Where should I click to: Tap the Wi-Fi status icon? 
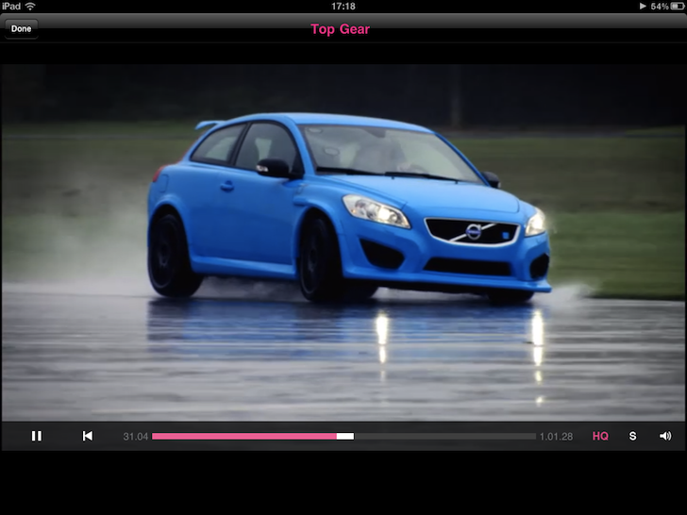(x=30, y=6)
